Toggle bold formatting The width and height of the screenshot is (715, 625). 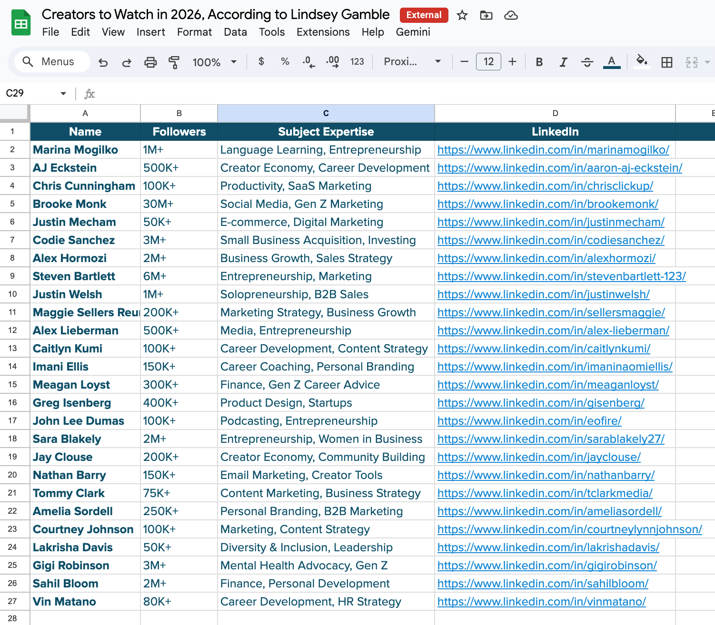tap(539, 62)
